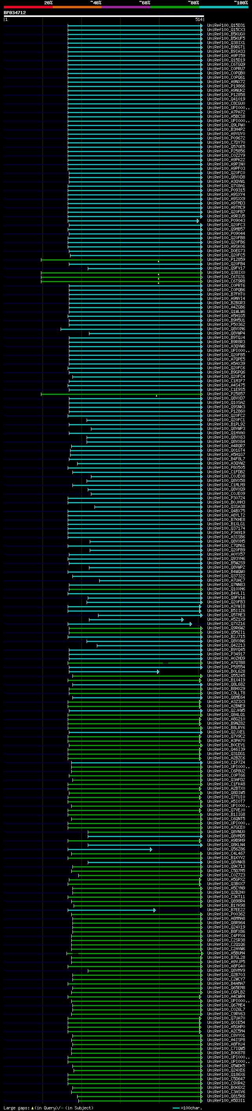Click hit label UniRef100_Q42213
252x1111 pixels.
226,645
